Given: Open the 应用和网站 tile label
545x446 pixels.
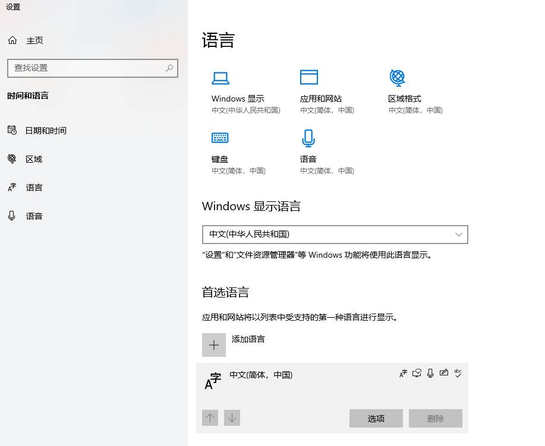Looking at the screenshot, I should point(321,99).
